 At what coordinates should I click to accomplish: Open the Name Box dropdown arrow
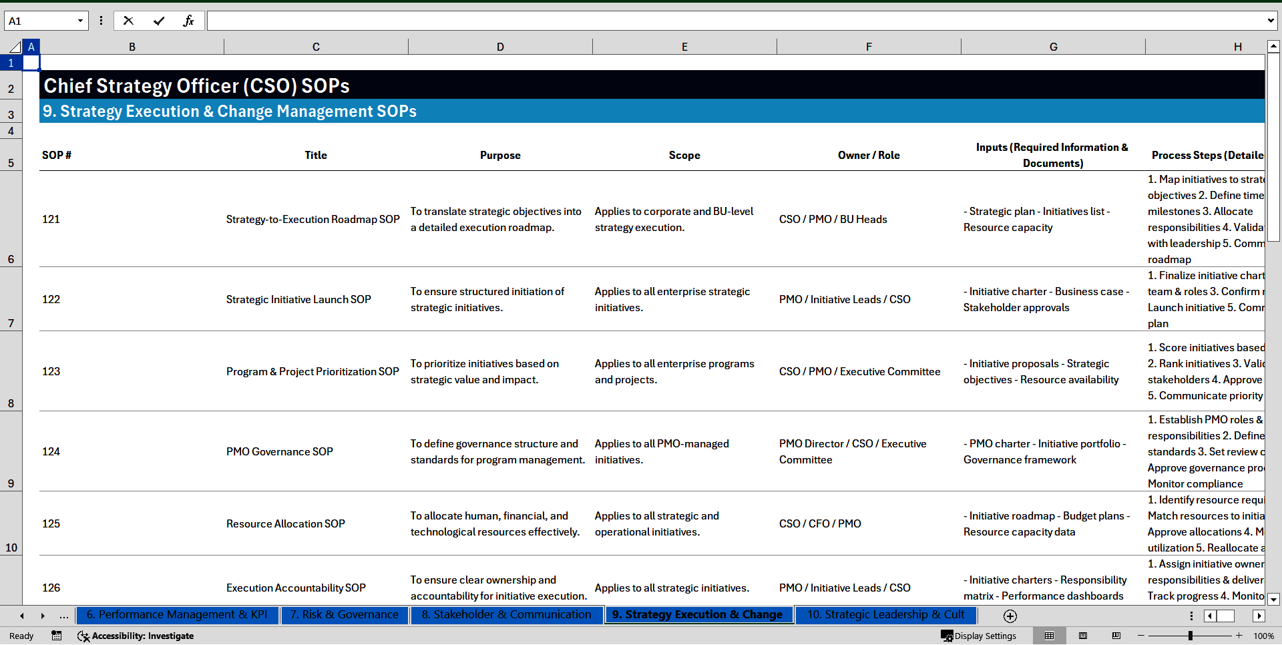tap(80, 21)
